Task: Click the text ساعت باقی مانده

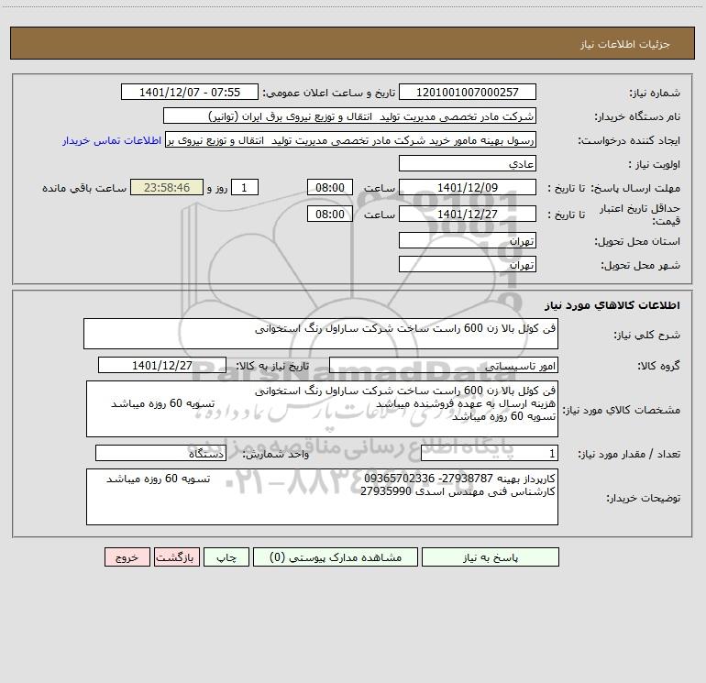Action: point(84,188)
